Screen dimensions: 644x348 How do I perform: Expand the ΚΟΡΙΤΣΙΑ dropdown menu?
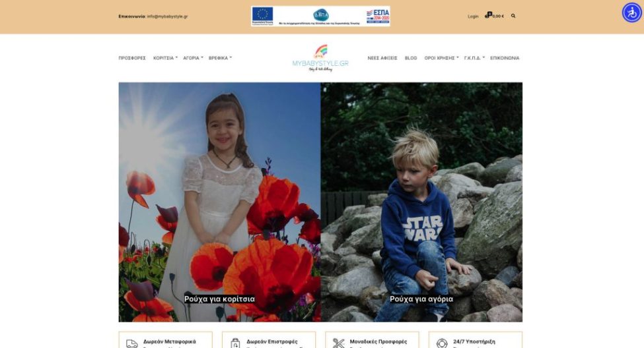point(165,58)
